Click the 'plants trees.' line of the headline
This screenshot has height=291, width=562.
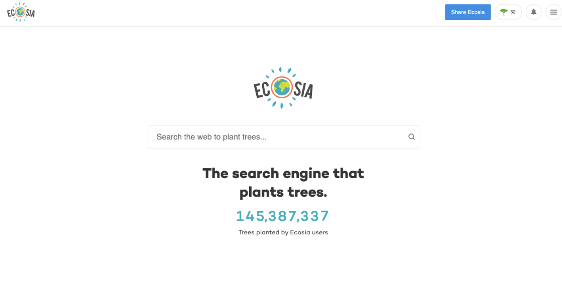click(283, 192)
